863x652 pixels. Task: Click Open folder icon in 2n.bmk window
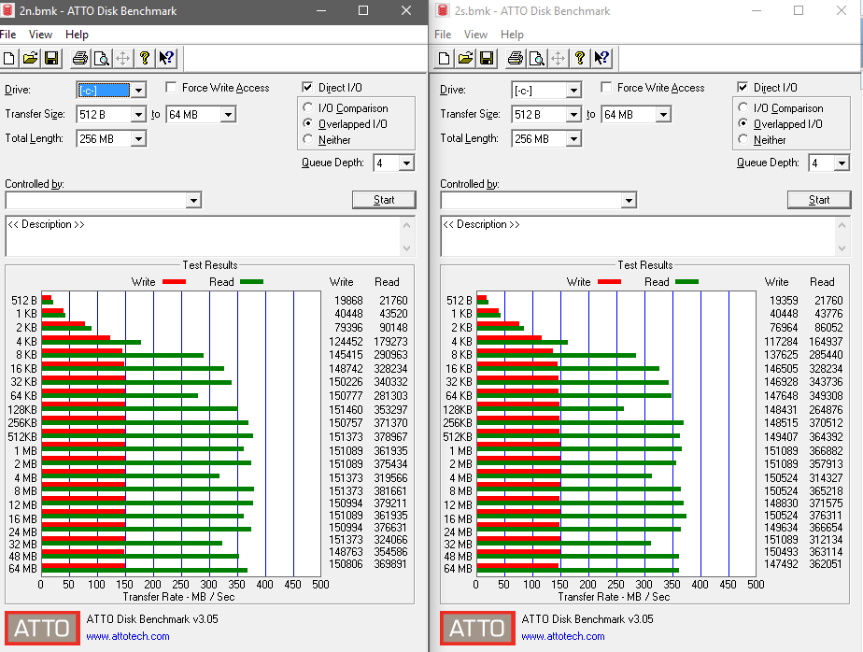coord(30,58)
